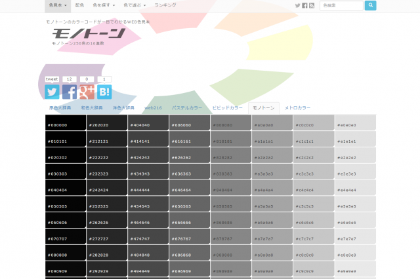Click the tweet count button
420x279 pixels.
click(52, 79)
